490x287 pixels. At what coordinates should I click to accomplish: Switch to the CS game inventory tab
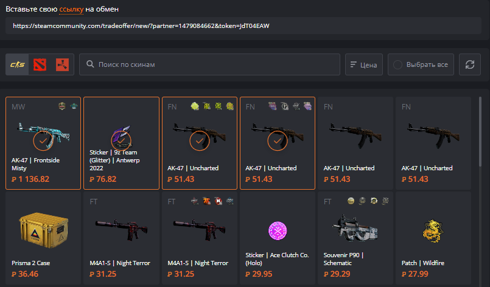[17, 64]
